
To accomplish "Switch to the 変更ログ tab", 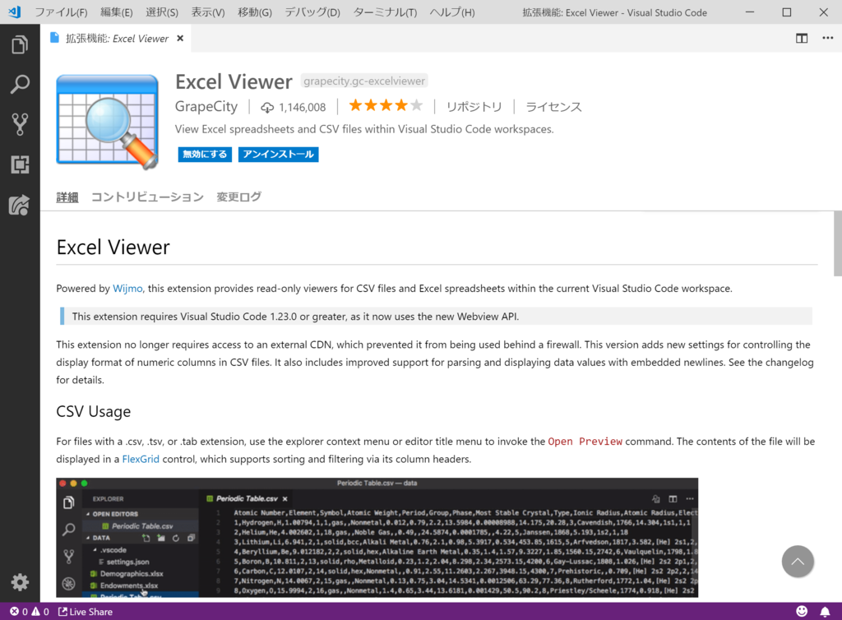I will click(239, 197).
